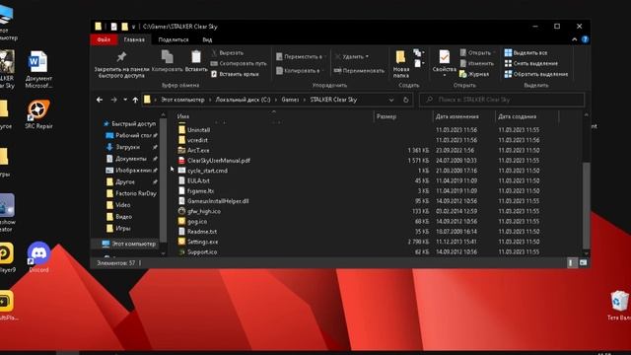Open Factorio RarDay folder in sidebar
Screen dimensions: 631x355
(x=131, y=193)
